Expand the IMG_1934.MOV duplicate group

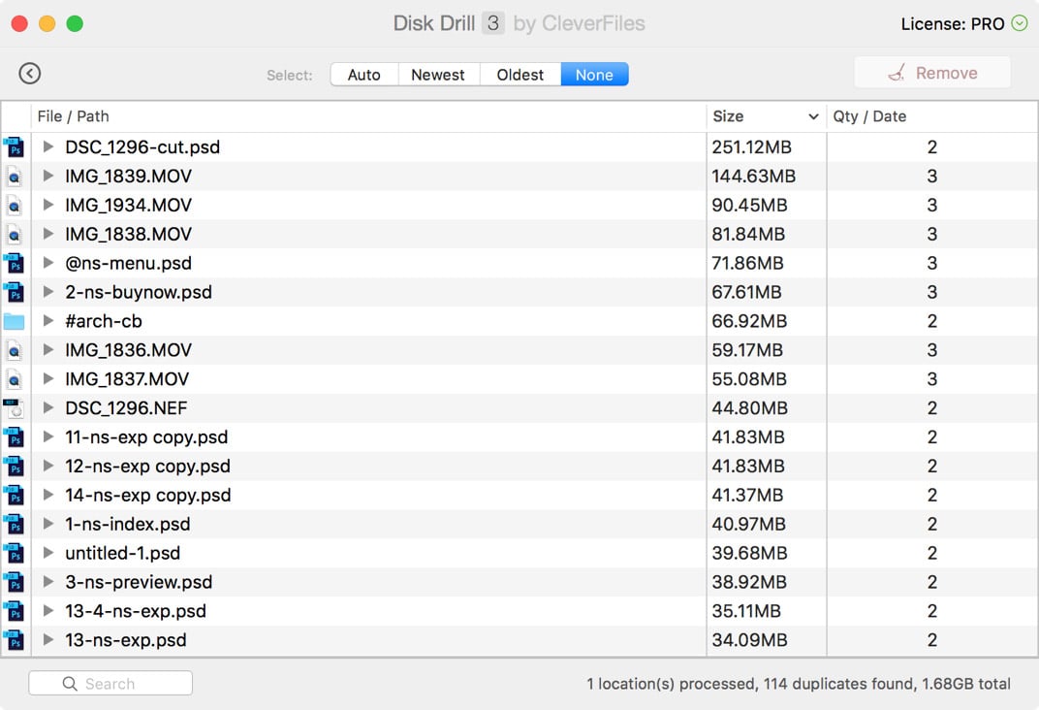tap(47, 205)
